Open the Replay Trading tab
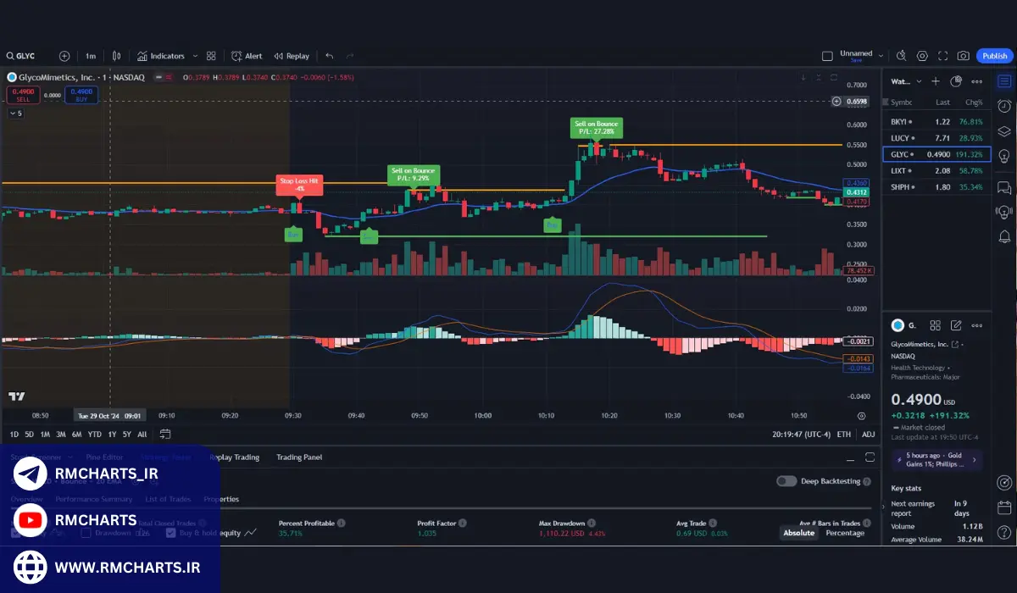This screenshot has width=1017, height=593. (235, 457)
